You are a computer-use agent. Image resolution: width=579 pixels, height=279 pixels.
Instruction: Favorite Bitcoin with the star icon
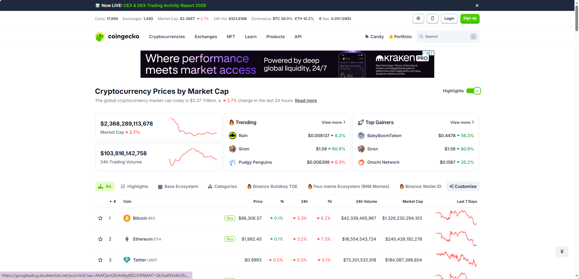tap(101, 218)
